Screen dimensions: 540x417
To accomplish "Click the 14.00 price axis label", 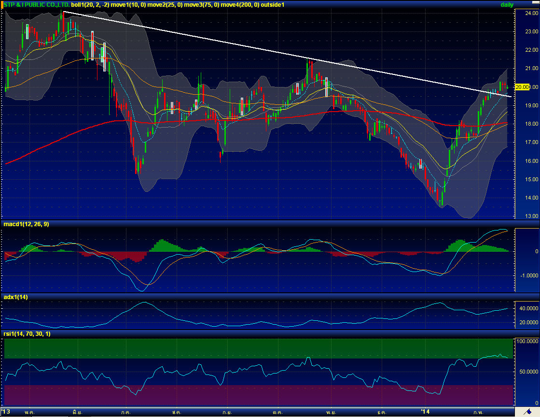I will (531, 198).
